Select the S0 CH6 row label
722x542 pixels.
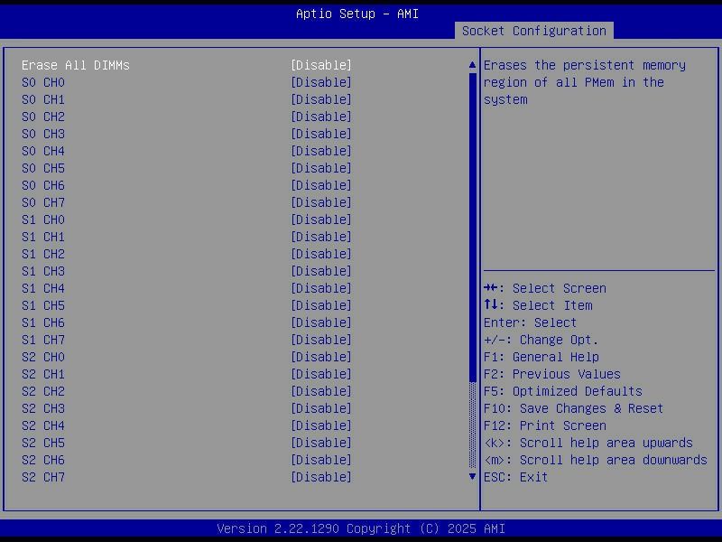click(43, 185)
